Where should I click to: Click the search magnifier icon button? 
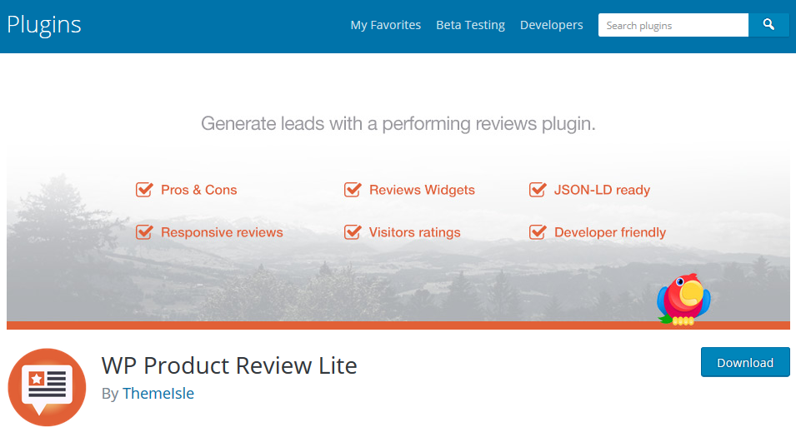pos(768,25)
